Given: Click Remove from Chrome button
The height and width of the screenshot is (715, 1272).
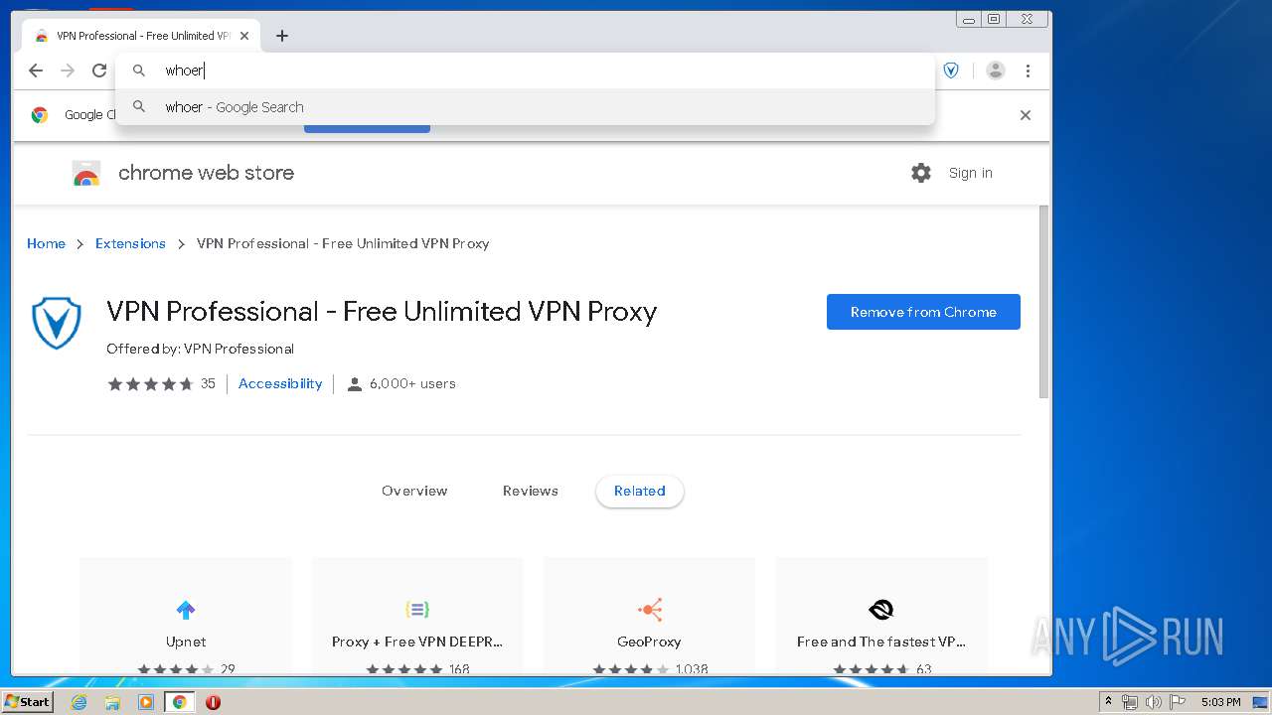Looking at the screenshot, I should pos(923,312).
